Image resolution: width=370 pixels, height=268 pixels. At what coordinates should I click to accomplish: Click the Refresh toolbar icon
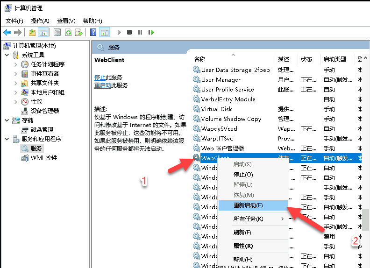point(68,32)
